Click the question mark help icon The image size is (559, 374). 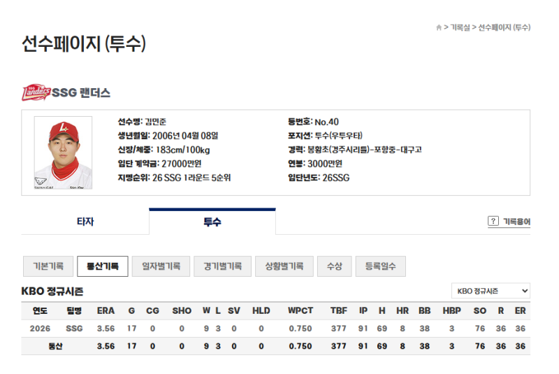point(493,221)
